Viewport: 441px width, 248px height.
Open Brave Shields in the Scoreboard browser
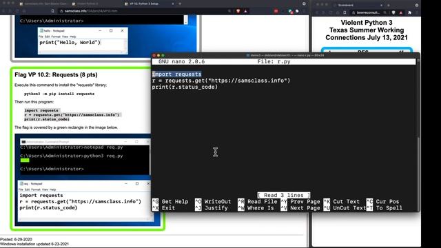click(393, 12)
